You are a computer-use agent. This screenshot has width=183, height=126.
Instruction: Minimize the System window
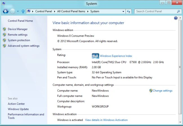163,3
